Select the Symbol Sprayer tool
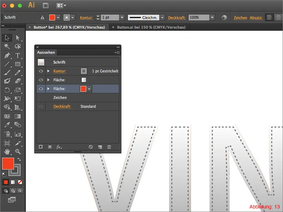 [x=7, y=134]
